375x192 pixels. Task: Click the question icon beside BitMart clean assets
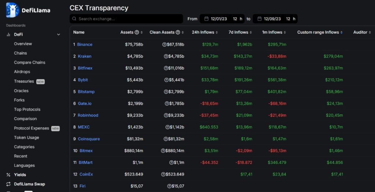point(171,162)
